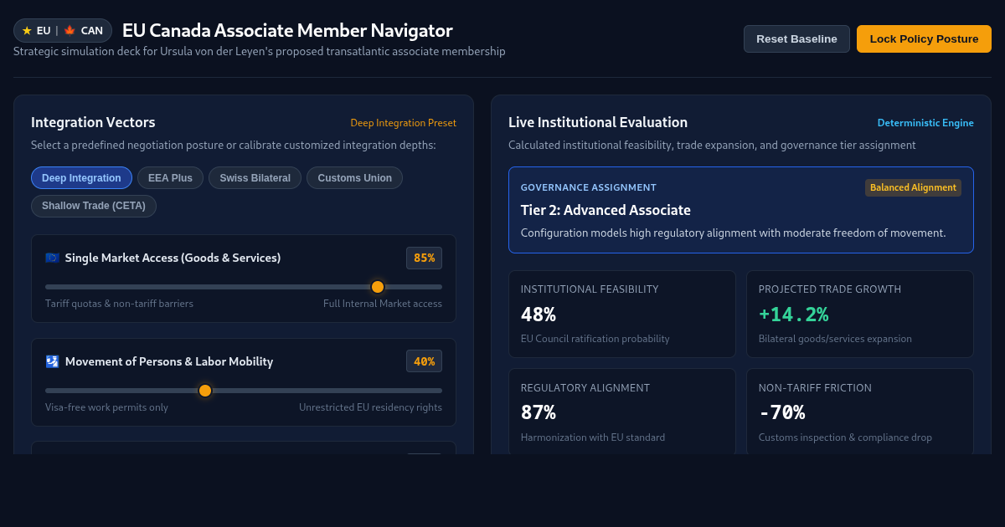Click the Visa-free work permits only label
This screenshot has height=527, width=1005.
[x=106, y=407]
